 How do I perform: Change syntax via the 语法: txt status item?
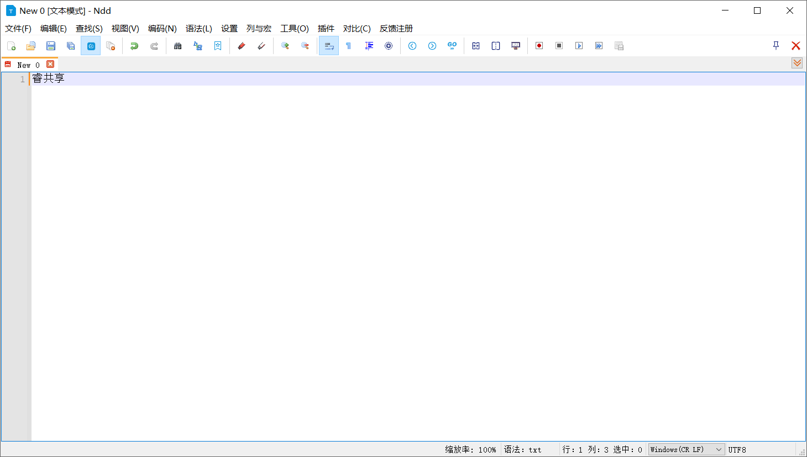tap(522, 449)
